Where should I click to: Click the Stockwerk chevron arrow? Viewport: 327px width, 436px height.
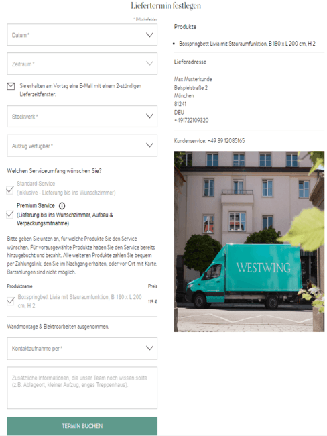[x=149, y=116]
